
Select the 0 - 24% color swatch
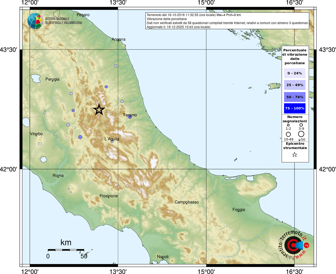pos(295,73)
